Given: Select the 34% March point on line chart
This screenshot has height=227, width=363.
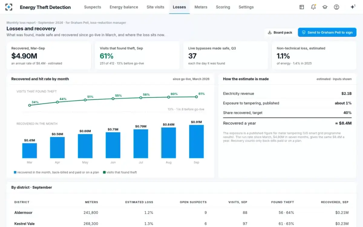Looking at the screenshot, I should [x=30, y=105].
